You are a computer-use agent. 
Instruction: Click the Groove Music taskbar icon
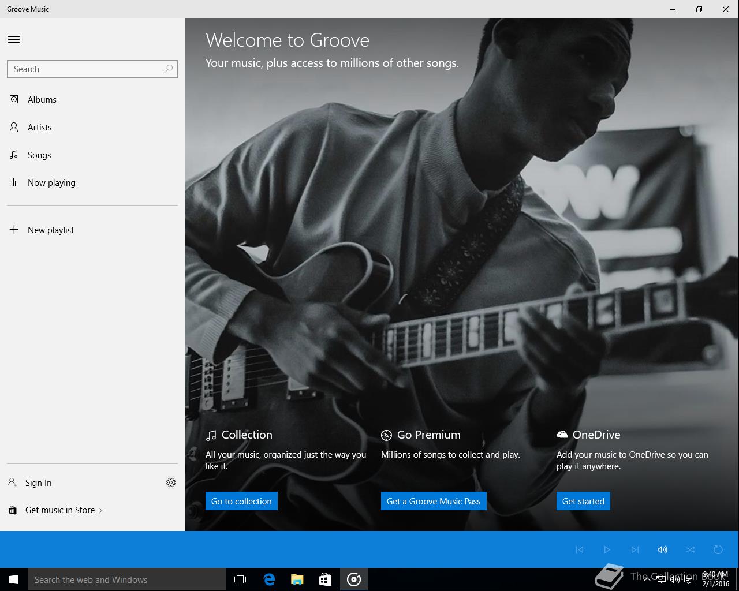pyautogui.click(x=354, y=579)
